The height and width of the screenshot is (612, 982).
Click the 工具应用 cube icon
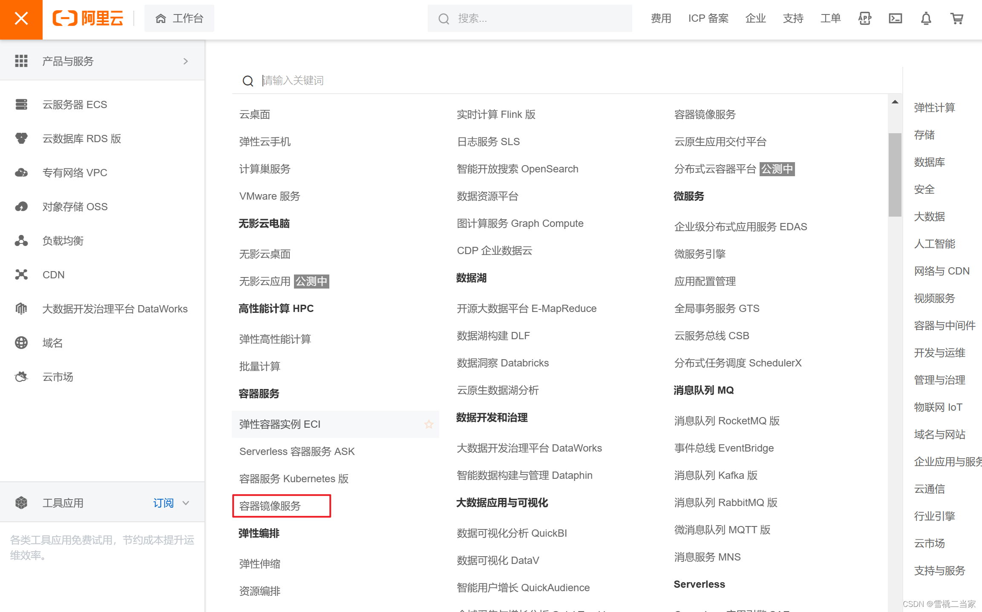point(21,503)
